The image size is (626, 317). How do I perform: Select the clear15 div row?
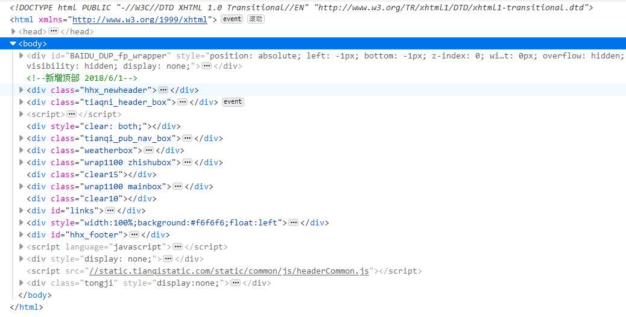tap(92, 174)
